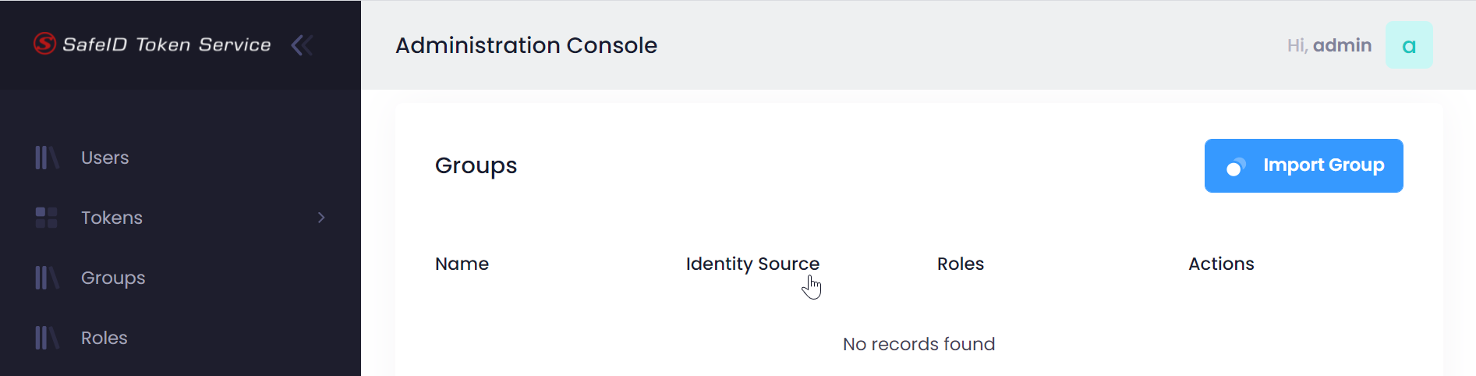
Task: Expand the Tokens submenu arrow
Action: (x=321, y=218)
